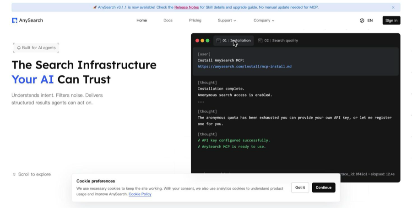Open the Pricing page

click(195, 21)
